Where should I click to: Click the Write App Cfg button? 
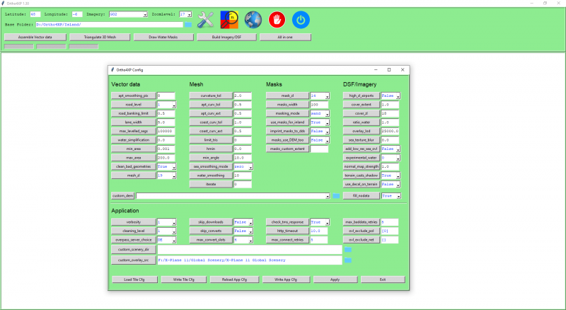pos(286,280)
